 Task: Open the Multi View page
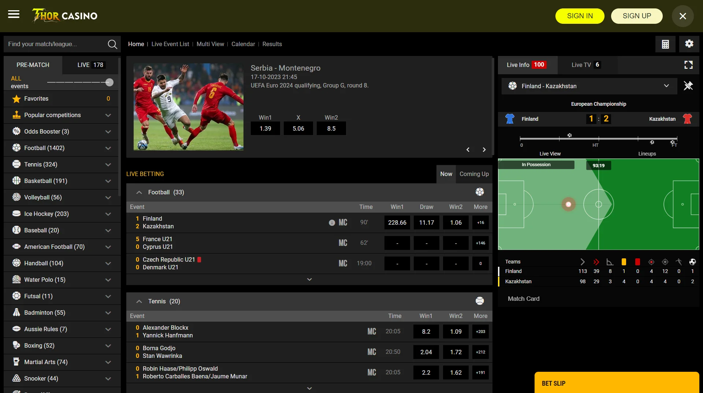[x=210, y=44]
